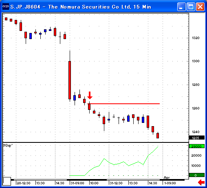Viewport: 207px width, 188px height.
Task: Click the red down arrow marker on chart
Action: coord(90,95)
